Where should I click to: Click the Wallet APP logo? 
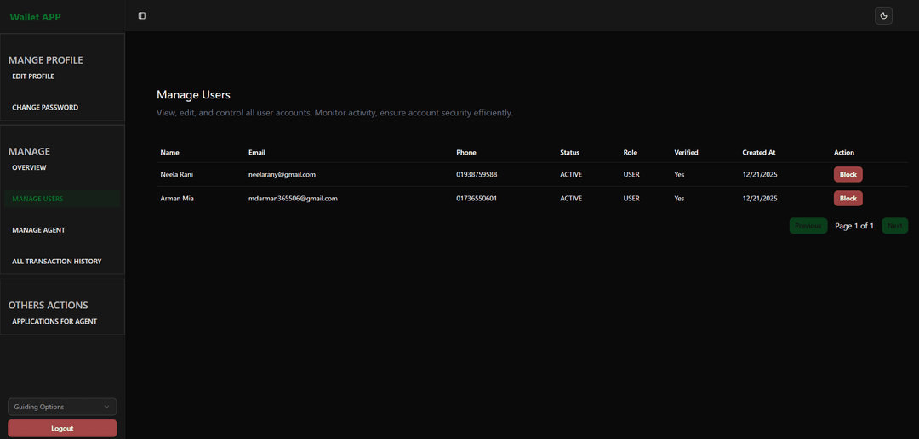35,17
